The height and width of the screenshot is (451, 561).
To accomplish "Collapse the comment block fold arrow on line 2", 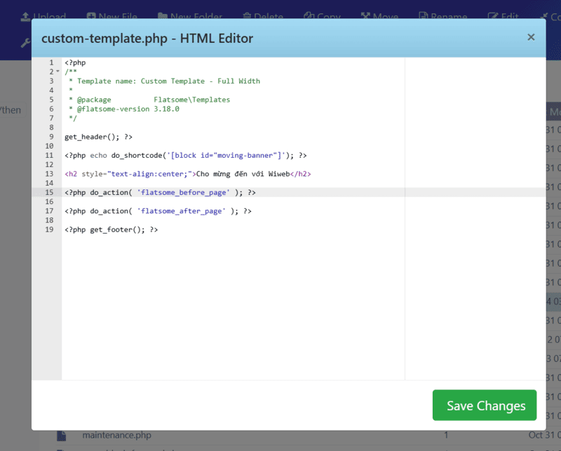I will [58, 72].
